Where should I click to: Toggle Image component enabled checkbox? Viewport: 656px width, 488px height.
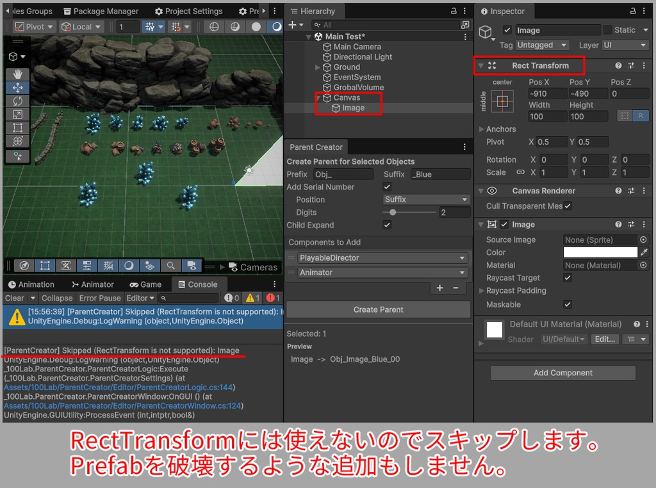tap(504, 225)
